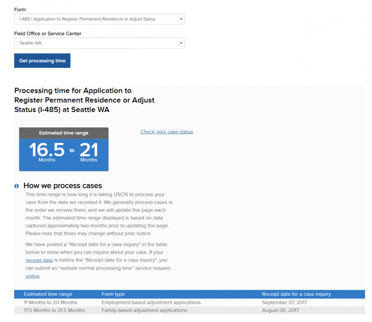Click the How we process cases heading
Image resolution: width=372 pixels, height=322 pixels.
pyautogui.click(x=63, y=185)
